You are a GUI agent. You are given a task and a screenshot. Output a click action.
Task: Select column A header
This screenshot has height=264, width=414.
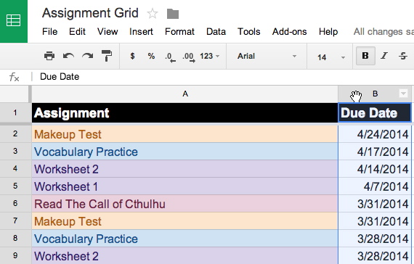pos(184,94)
